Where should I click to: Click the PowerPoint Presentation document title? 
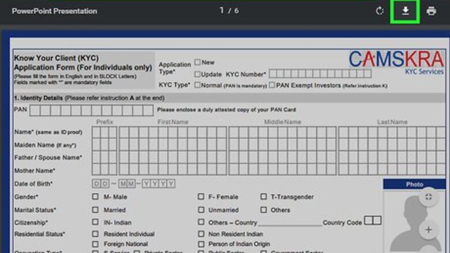point(55,11)
